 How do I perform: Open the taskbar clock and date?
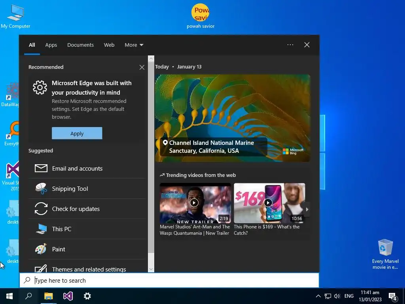coord(370,296)
